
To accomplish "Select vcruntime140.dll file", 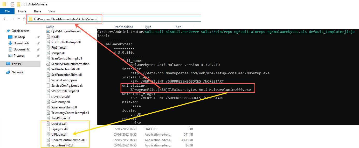I will pos(63,145).
